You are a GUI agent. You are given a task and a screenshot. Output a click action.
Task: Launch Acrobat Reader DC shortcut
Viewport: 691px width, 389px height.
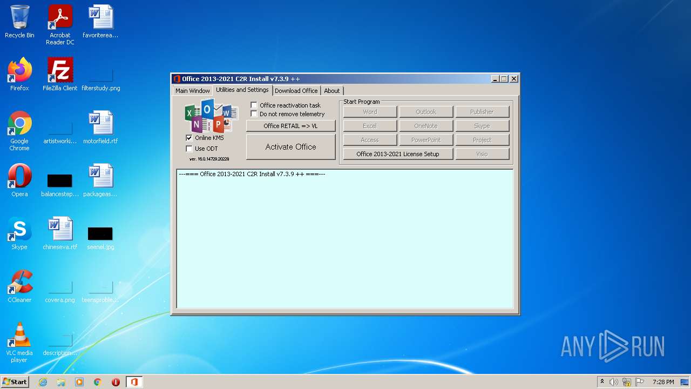60,25
